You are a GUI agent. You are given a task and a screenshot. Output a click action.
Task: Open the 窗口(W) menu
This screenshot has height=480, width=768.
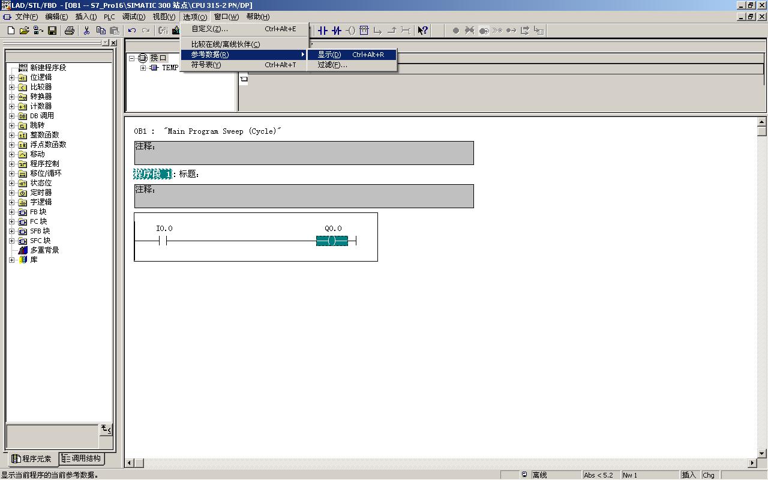[226, 17]
